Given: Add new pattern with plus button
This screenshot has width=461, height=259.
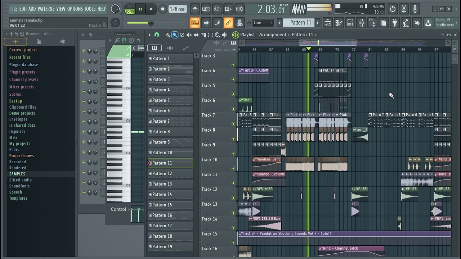Looking at the screenshot, I should (x=317, y=23).
